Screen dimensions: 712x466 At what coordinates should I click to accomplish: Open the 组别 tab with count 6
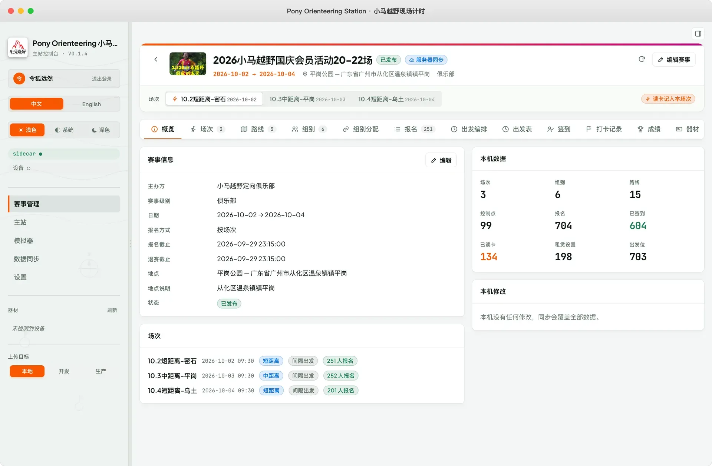pos(309,129)
